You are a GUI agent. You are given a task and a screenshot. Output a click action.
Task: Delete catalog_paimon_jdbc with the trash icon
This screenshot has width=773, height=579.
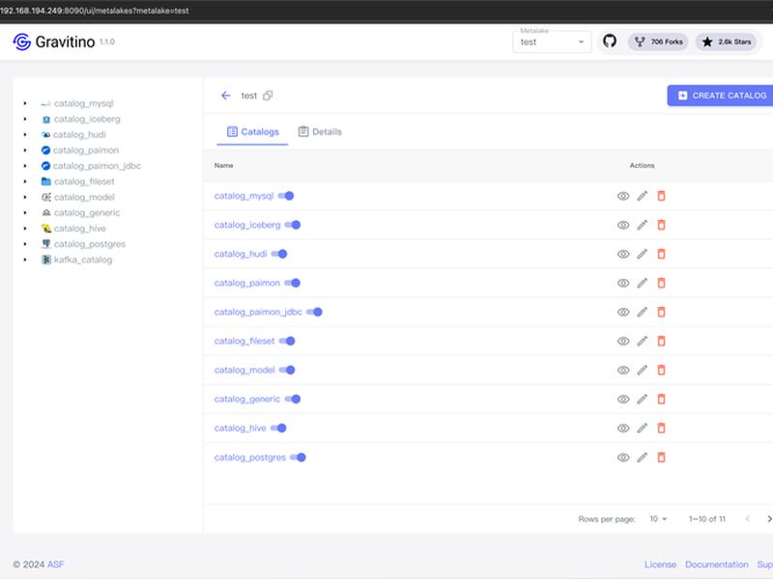[661, 312]
